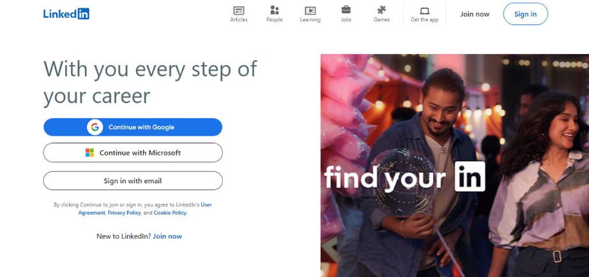Open the Games puzzle icon
This screenshot has height=277, width=589.
381,10
